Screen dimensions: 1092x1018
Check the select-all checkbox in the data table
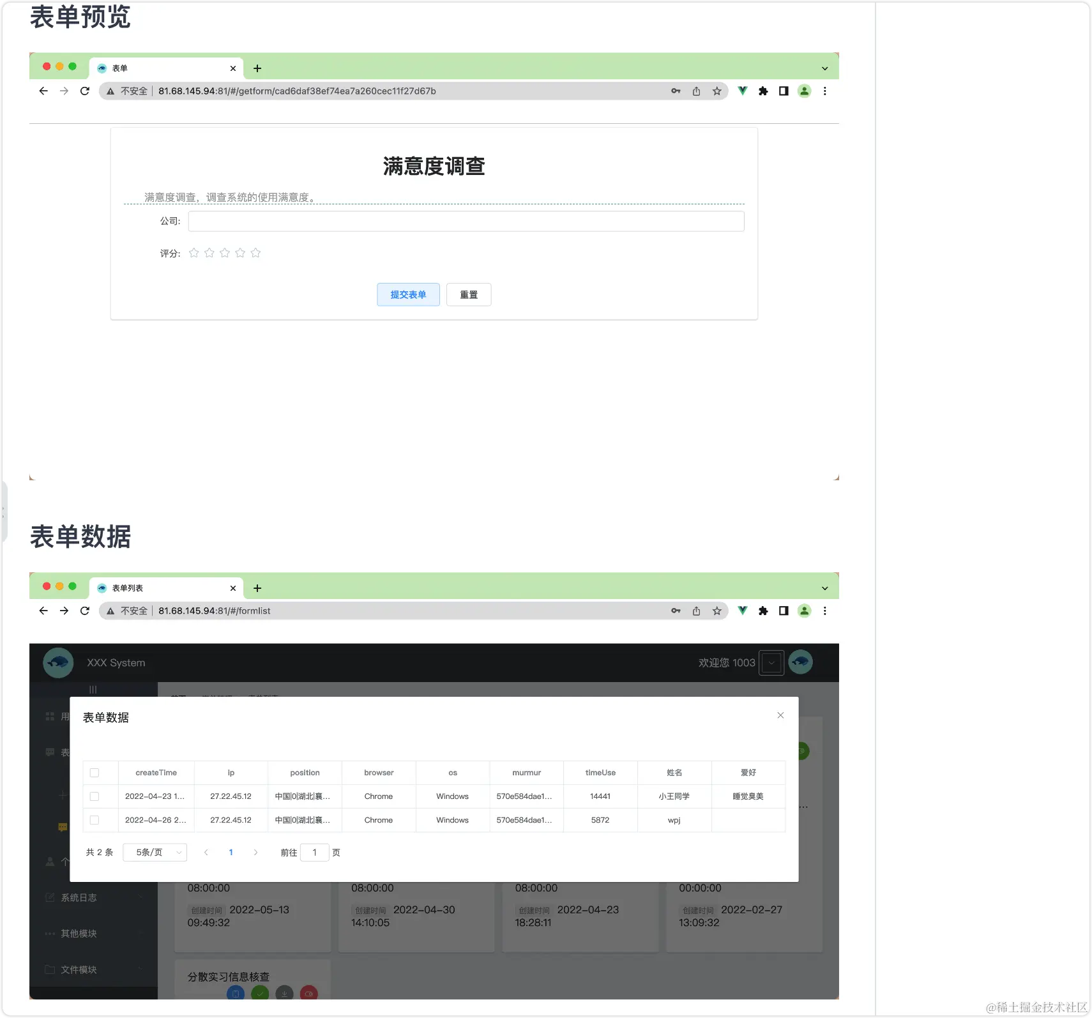coord(95,772)
